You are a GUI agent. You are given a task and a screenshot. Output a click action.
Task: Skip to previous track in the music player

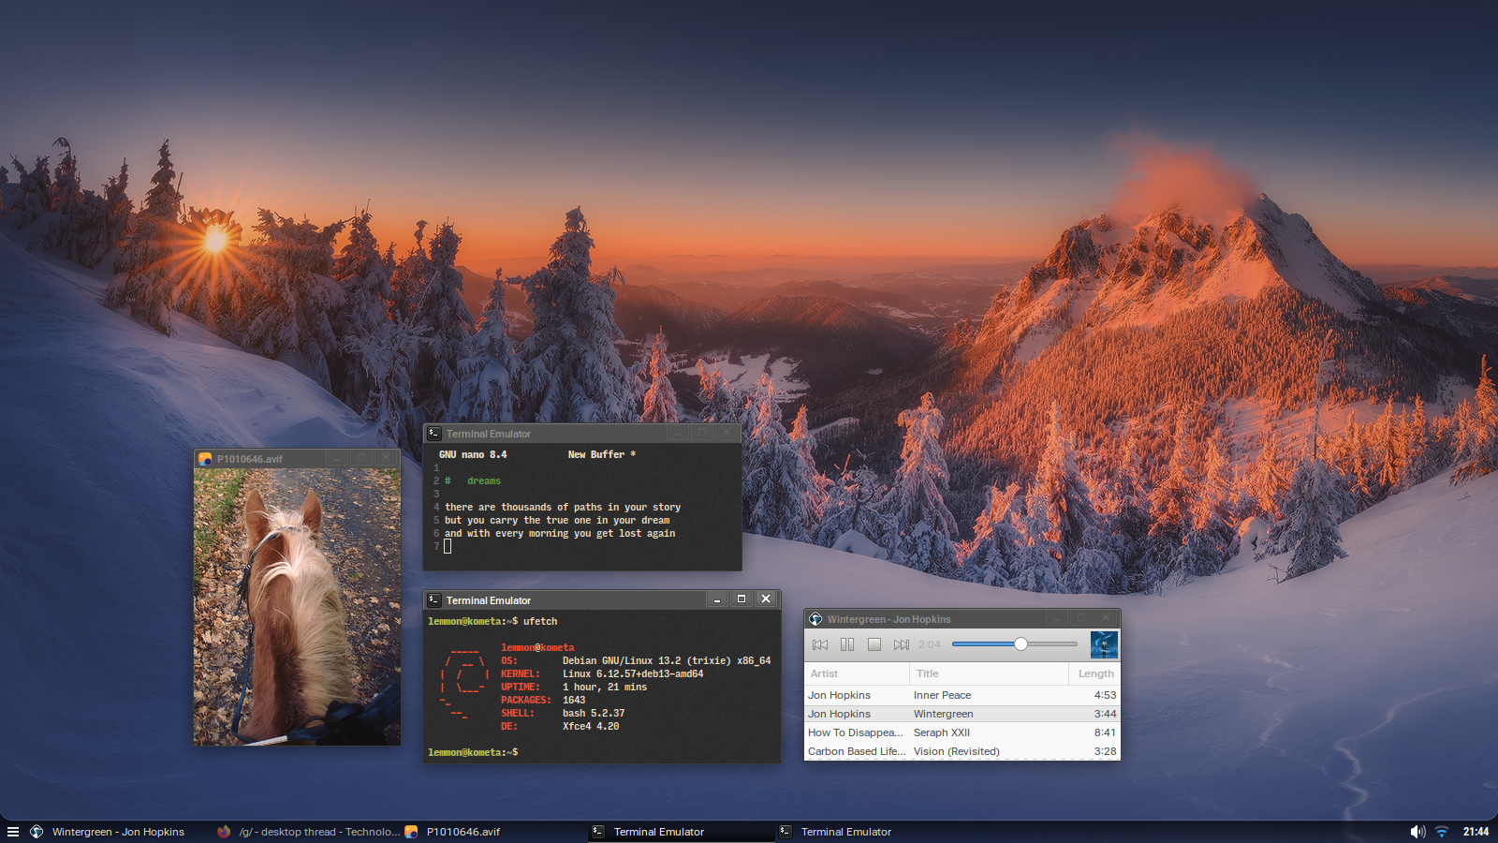[820, 644]
